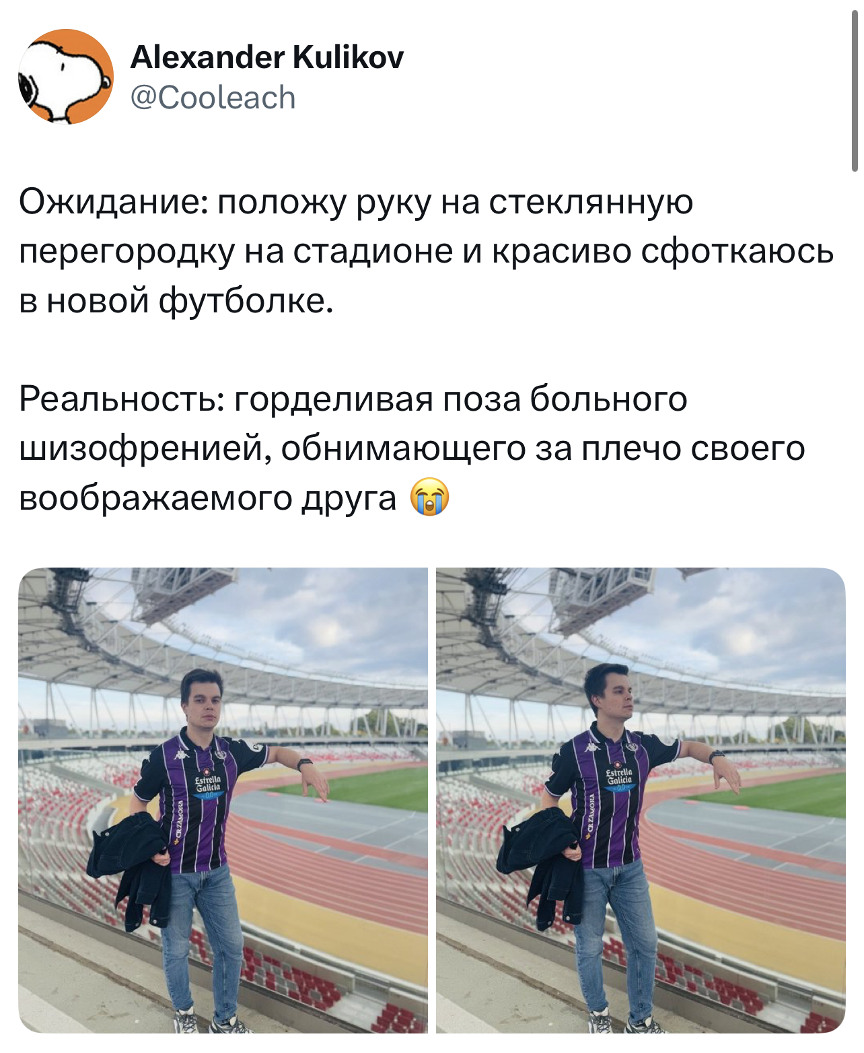This screenshot has width=864, height=1053.
Task: Click the @Cooleach handle
Action: pos(213,98)
